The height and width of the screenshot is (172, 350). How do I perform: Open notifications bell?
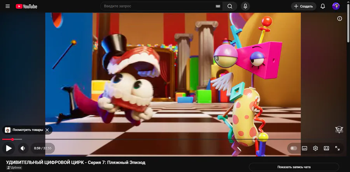(x=323, y=6)
